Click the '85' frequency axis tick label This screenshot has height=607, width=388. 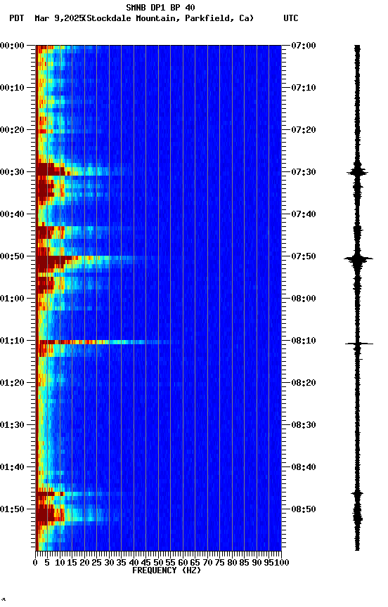point(245,563)
